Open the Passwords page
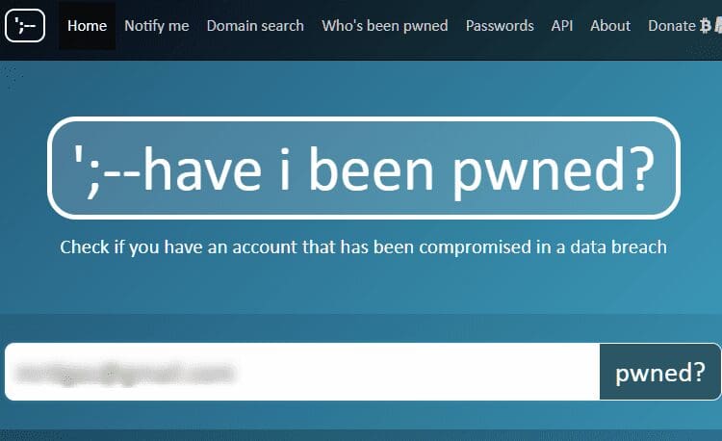The width and height of the screenshot is (722, 441). point(500,26)
